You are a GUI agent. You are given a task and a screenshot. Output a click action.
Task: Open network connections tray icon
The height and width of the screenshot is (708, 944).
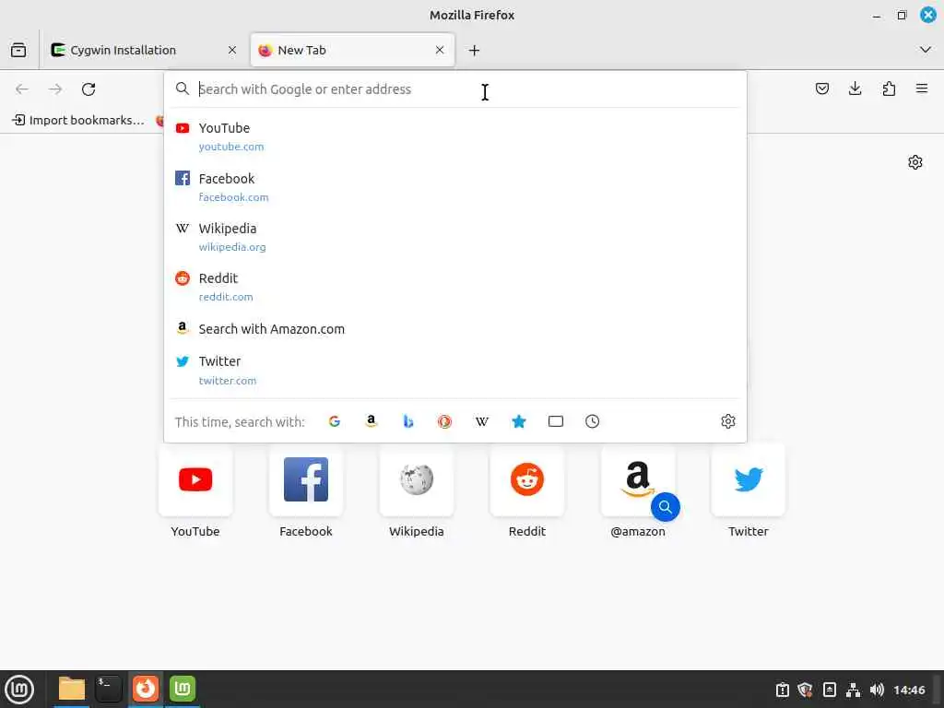[853, 690]
